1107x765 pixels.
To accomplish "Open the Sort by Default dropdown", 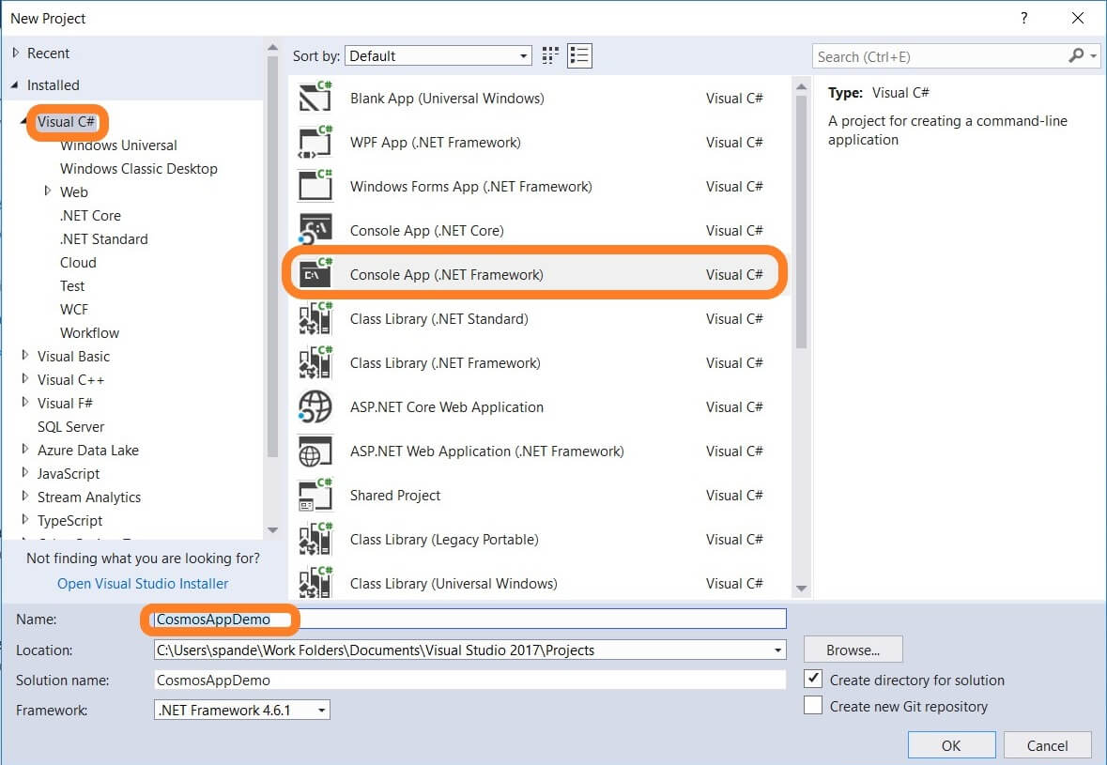I will tap(438, 55).
